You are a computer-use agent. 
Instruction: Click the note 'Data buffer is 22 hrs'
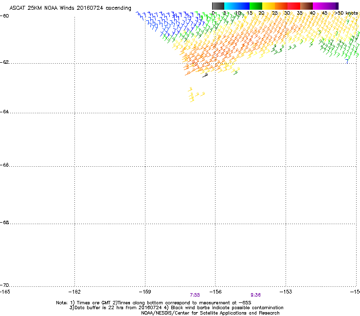coord(93,308)
